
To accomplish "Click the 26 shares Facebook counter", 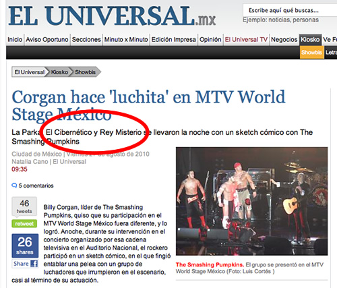I will (25, 246).
